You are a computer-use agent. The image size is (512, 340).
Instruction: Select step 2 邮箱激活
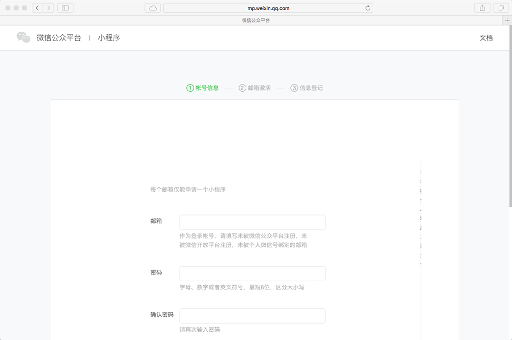[x=254, y=88]
